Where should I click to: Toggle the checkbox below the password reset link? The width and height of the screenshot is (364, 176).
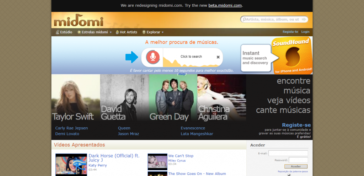289,175
